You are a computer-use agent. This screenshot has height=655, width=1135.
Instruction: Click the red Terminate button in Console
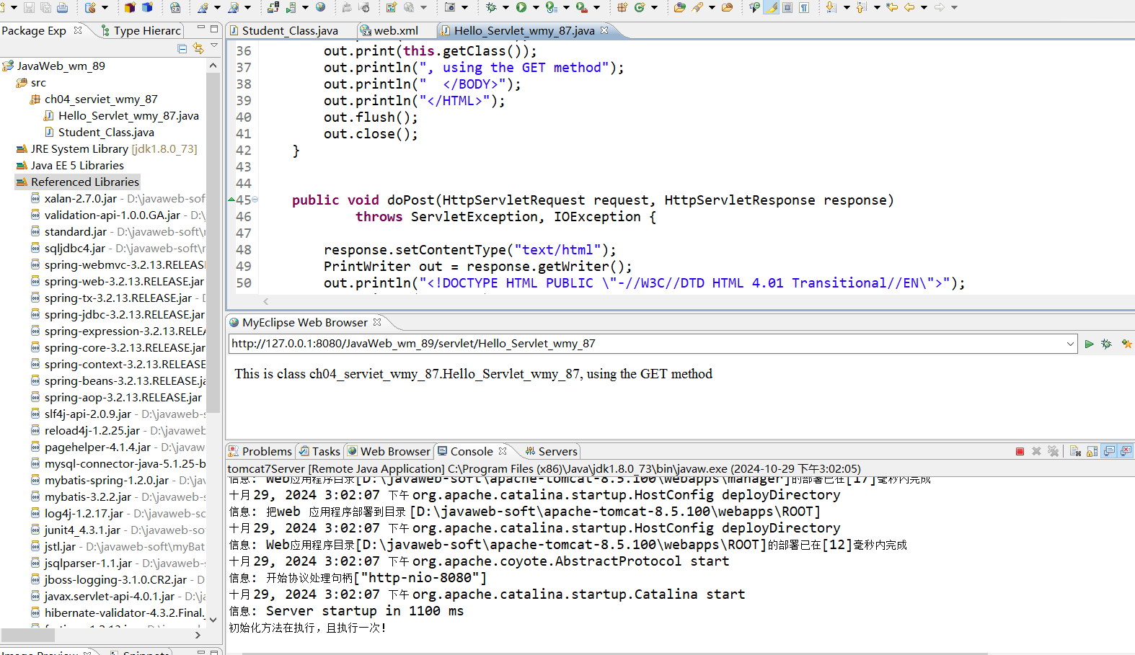coord(1020,451)
